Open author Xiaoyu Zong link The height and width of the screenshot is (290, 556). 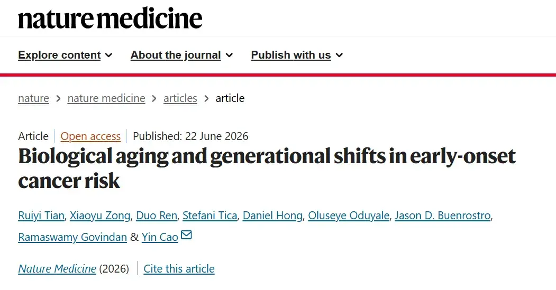coord(100,216)
